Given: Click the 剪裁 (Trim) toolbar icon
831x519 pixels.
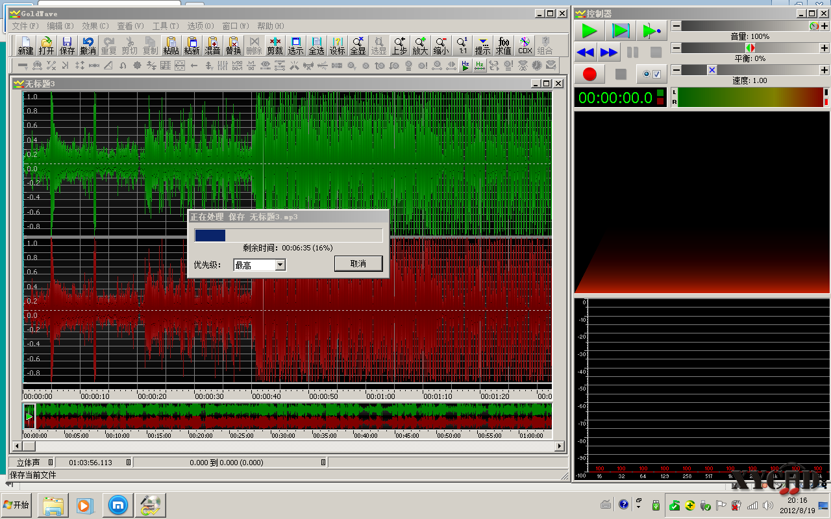Looking at the screenshot, I should click(275, 45).
